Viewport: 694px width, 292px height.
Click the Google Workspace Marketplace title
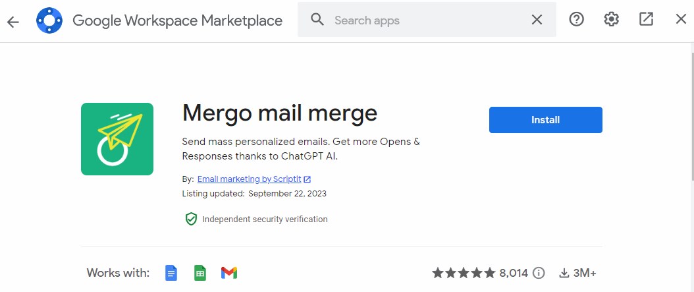(177, 20)
